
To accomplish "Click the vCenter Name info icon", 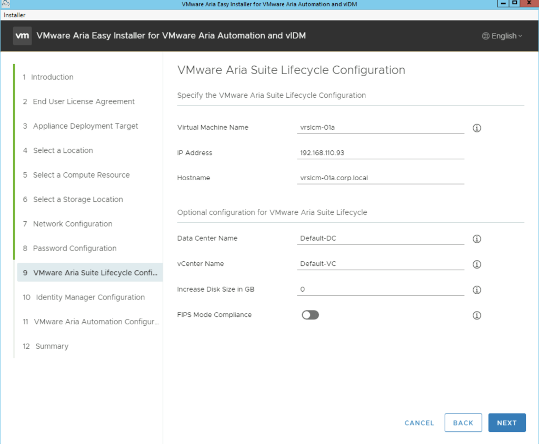I will pos(476,264).
